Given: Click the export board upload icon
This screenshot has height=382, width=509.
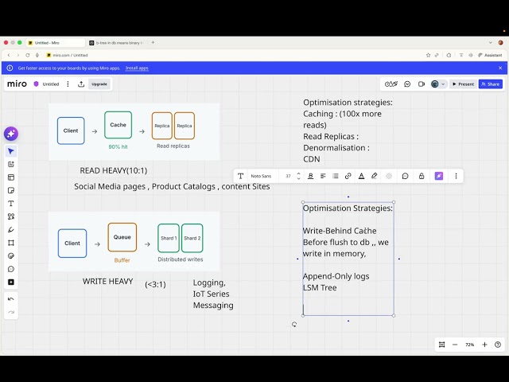Looking at the screenshot, I should 81,84.
